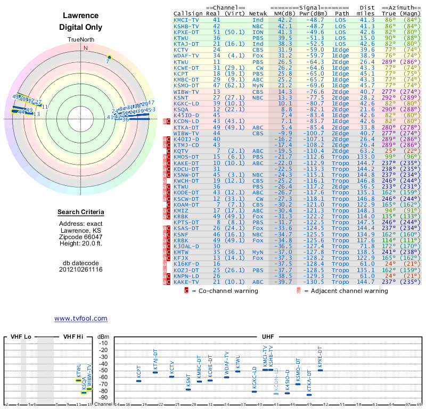Select the KAKE-TV callsign in last row
The height and width of the screenshot is (409, 426).
(x=186, y=282)
